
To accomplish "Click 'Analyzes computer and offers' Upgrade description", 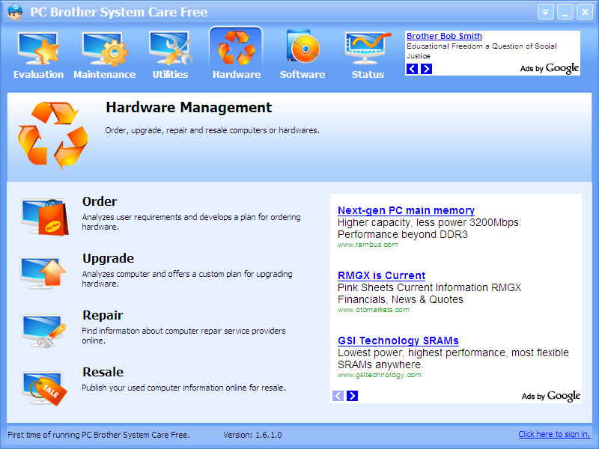I will pos(186,278).
